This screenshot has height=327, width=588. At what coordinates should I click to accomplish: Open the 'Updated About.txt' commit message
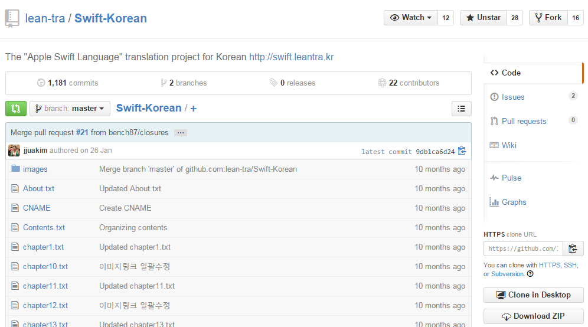130,189
